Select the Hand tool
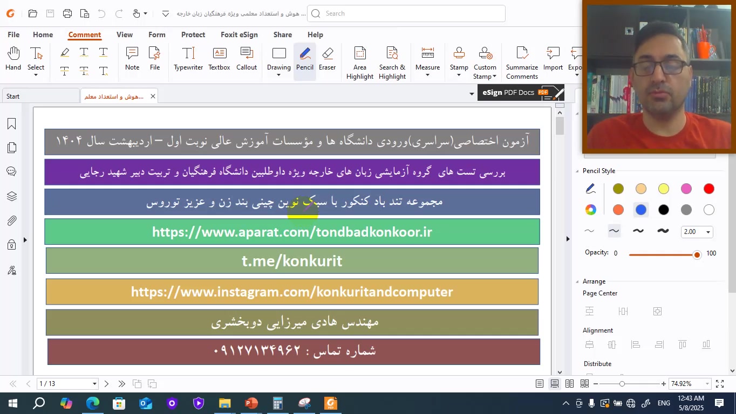This screenshot has height=414, width=736. point(13,59)
